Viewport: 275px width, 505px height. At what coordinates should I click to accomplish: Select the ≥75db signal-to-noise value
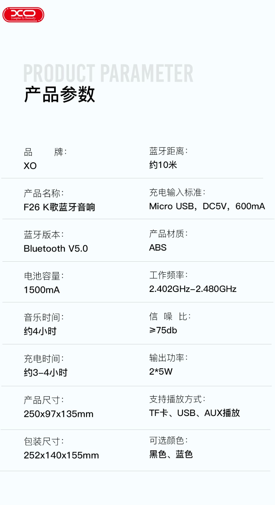(x=163, y=330)
